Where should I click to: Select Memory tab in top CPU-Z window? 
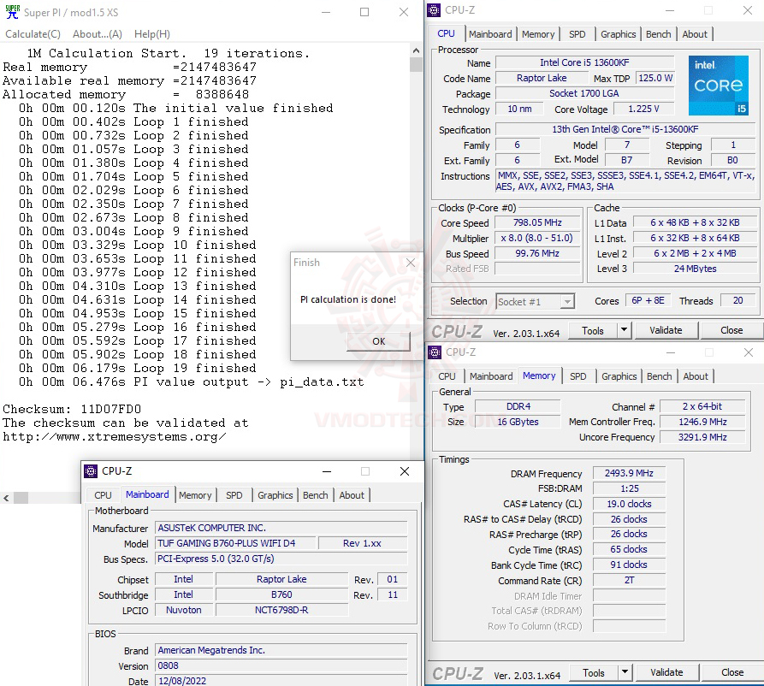(538, 34)
